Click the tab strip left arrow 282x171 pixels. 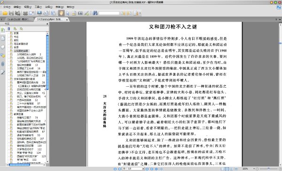pos(1,19)
